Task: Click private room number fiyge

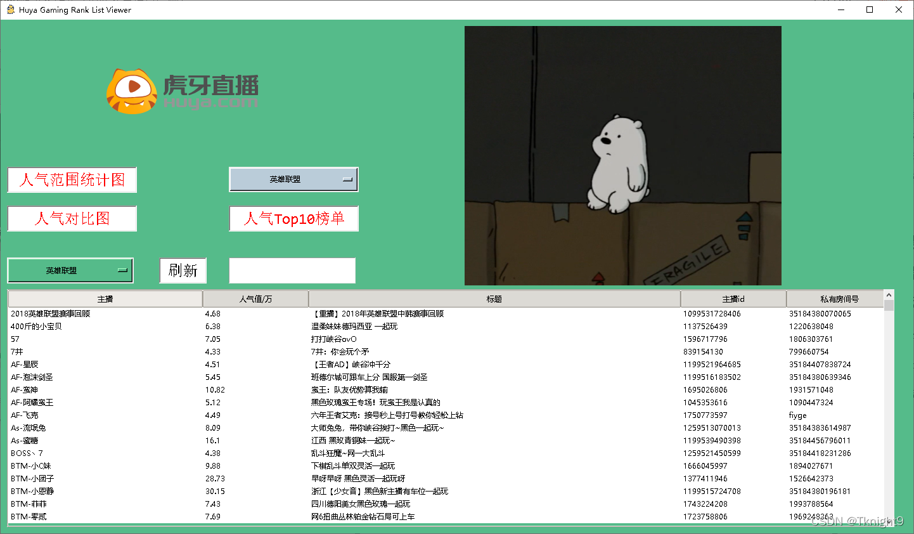Action: click(798, 415)
